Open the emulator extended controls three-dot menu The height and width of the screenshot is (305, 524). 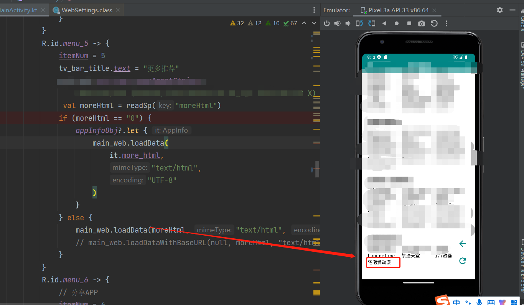tap(446, 23)
